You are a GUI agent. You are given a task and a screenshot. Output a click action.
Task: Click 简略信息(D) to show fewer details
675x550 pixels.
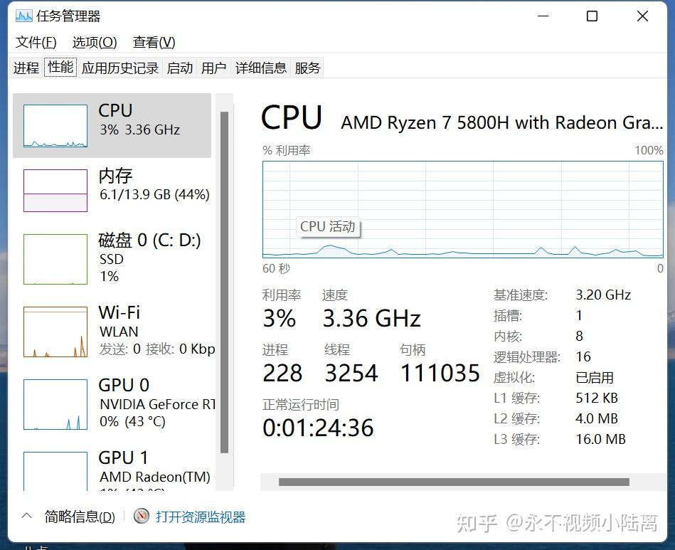[80, 517]
